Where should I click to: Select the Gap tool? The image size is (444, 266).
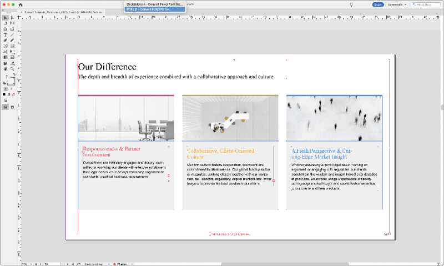click(x=12, y=23)
